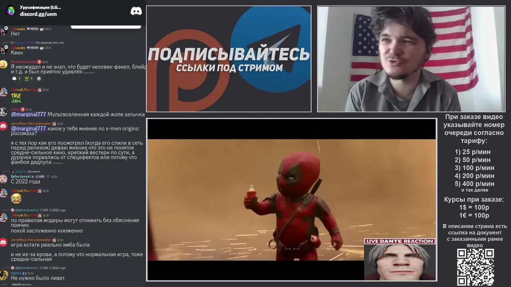Click calamity's avatar beside the "Нет" message

pyautogui.click(x=3, y=31)
